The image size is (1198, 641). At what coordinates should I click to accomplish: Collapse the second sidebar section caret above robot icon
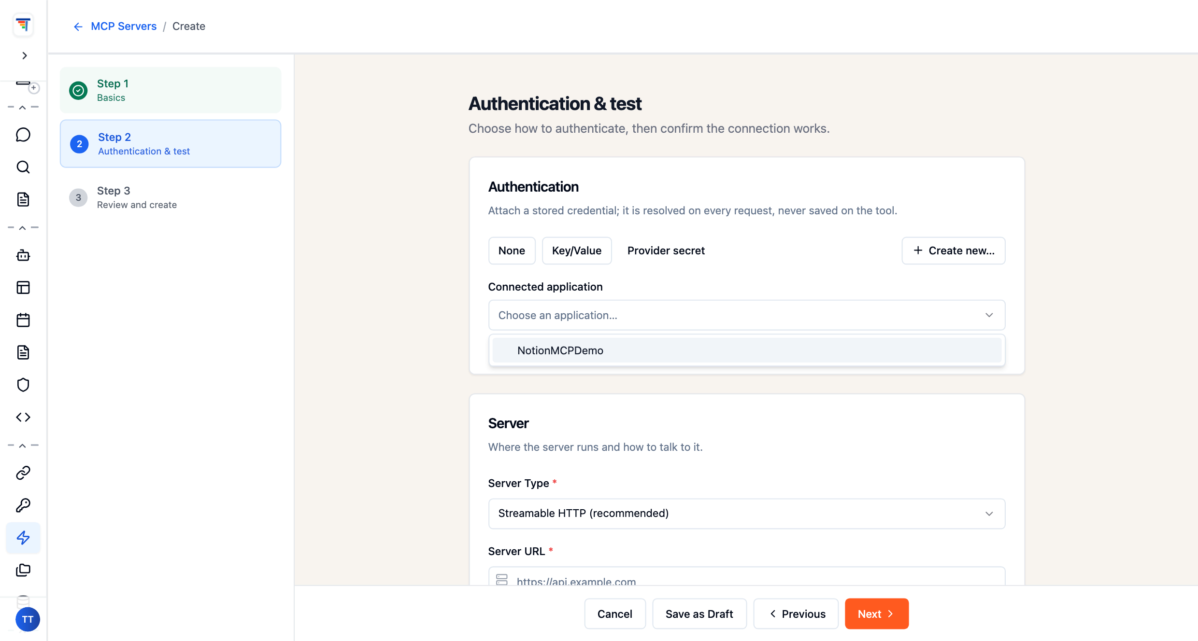tap(23, 227)
